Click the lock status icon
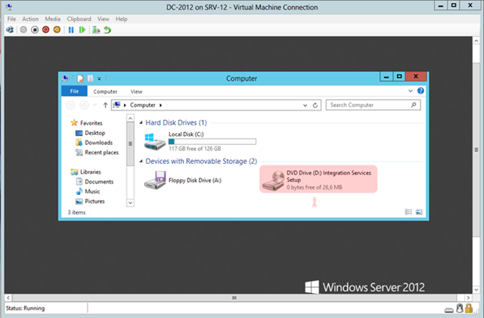Screen dimensions: 484x318 (x=469, y=308)
